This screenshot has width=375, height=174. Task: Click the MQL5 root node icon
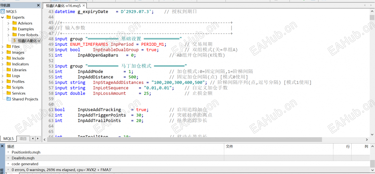[3, 11]
